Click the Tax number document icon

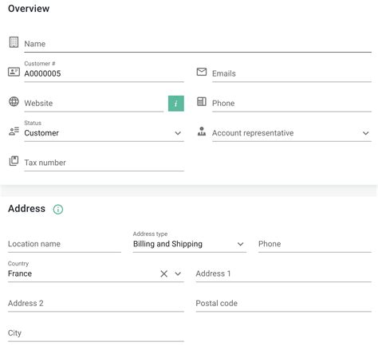pyautogui.click(x=14, y=161)
